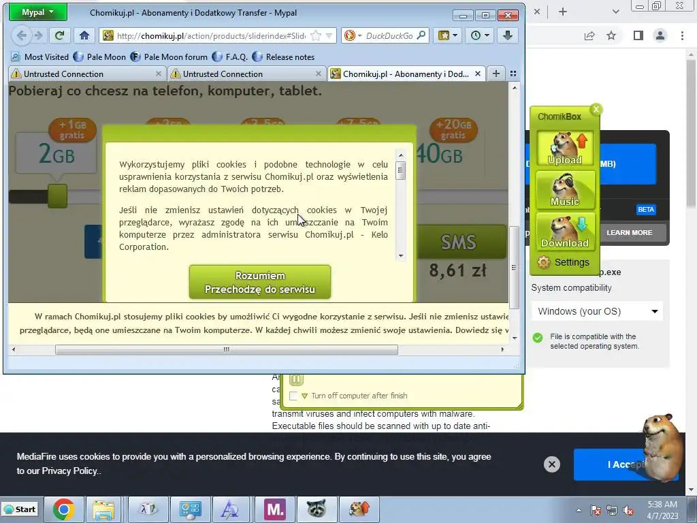Close the ChomikBox widget
Viewport: 697px width, 523px height.
click(x=596, y=109)
